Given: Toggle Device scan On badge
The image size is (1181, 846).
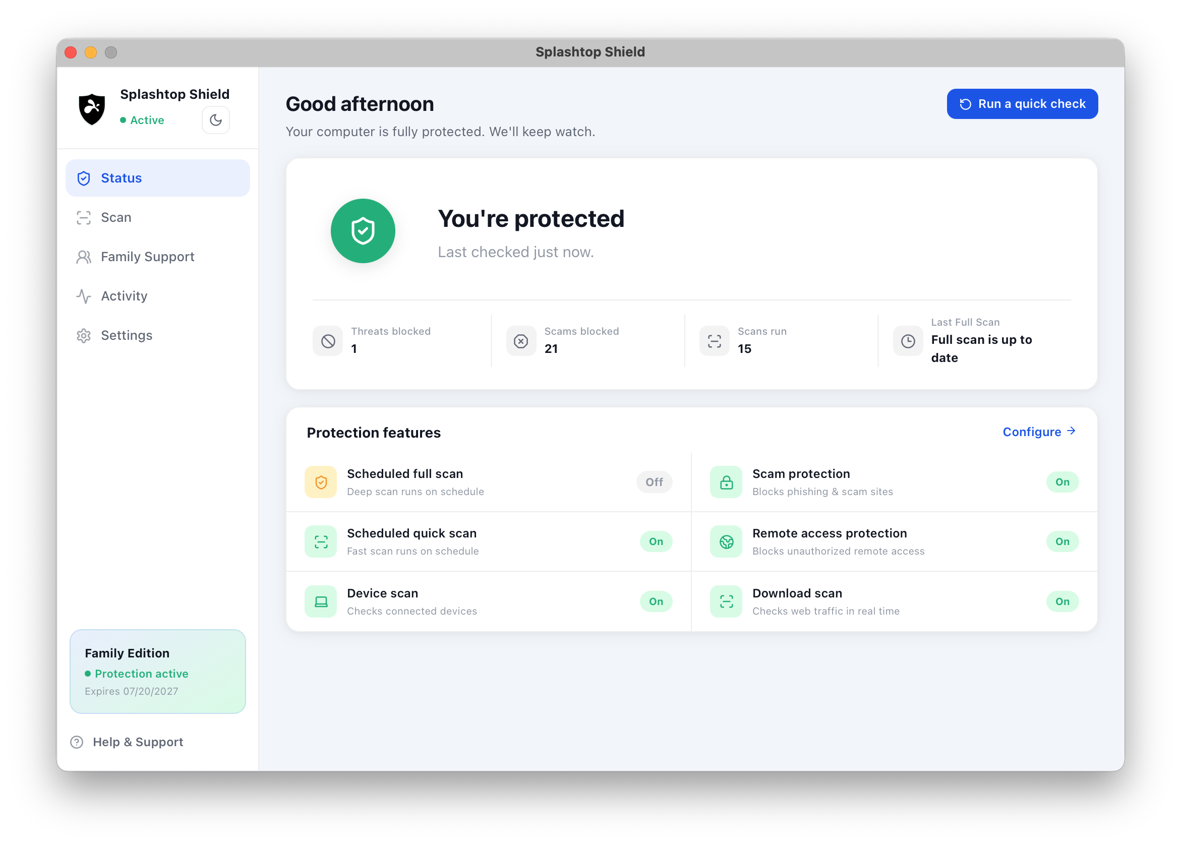Looking at the screenshot, I should 656,601.
